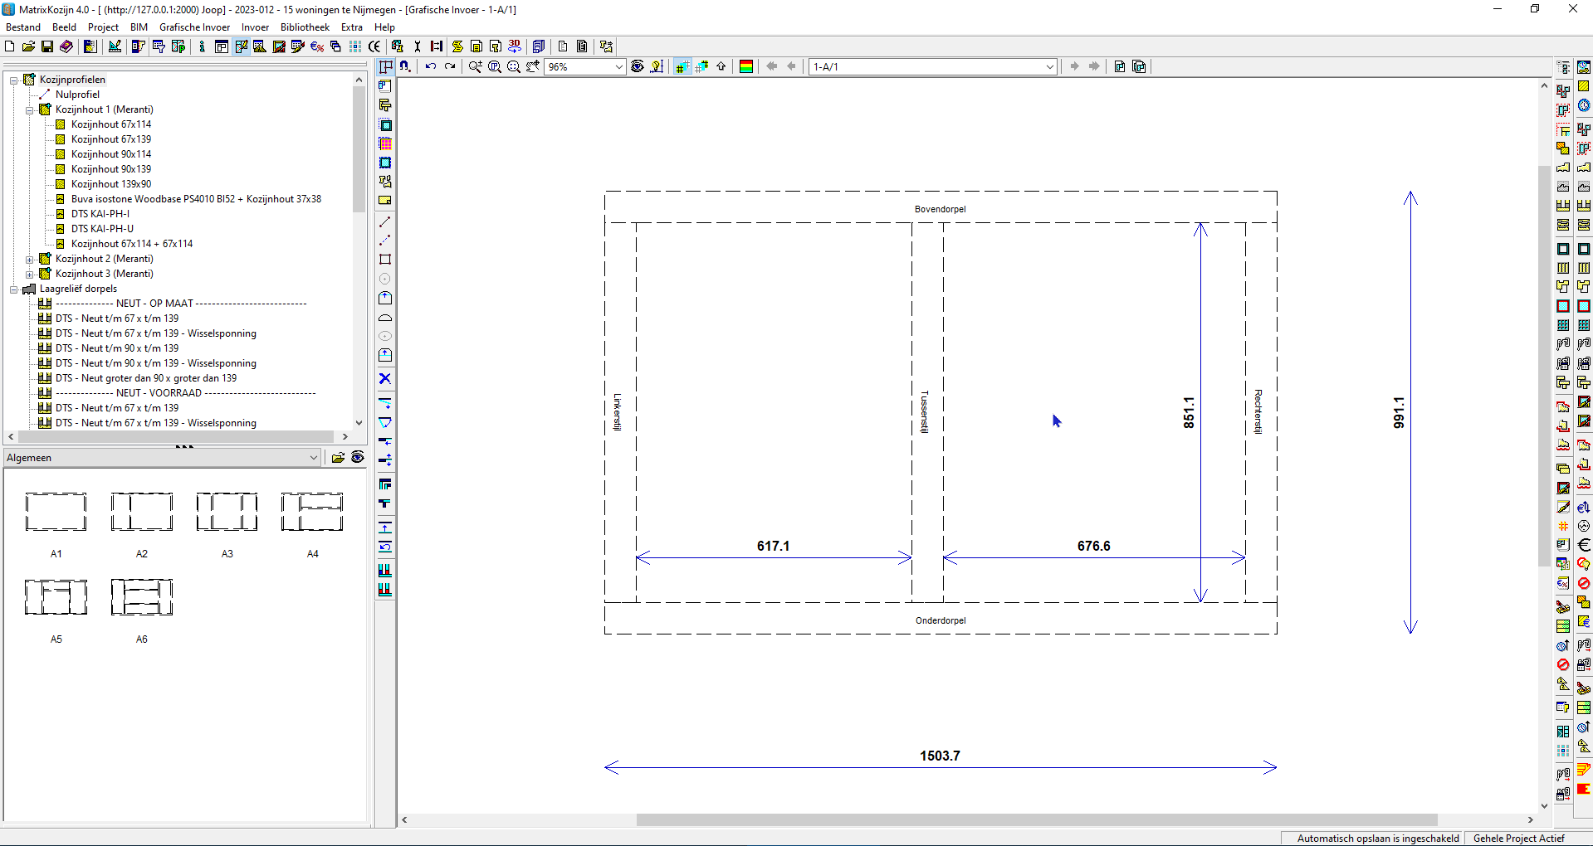Click the Undo arrow icon
Viewport: 1593px width, 846px height.
coord(430,66)
